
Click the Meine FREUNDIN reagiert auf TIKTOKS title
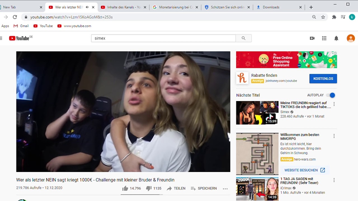point(305,105)
